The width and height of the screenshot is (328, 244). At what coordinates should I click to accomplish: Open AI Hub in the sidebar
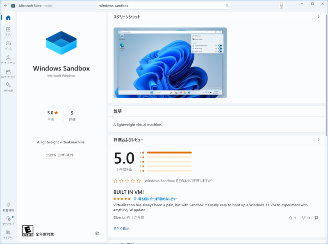(x=8, y=87)
